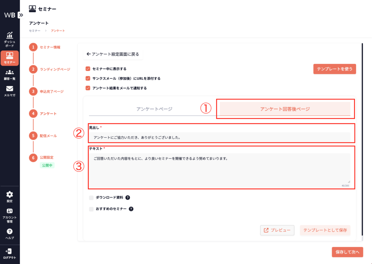Open the mail magazine envelope icon
The height and width of the screenshot is (264, 372).
pyautogui.click(x=10, y=89)
